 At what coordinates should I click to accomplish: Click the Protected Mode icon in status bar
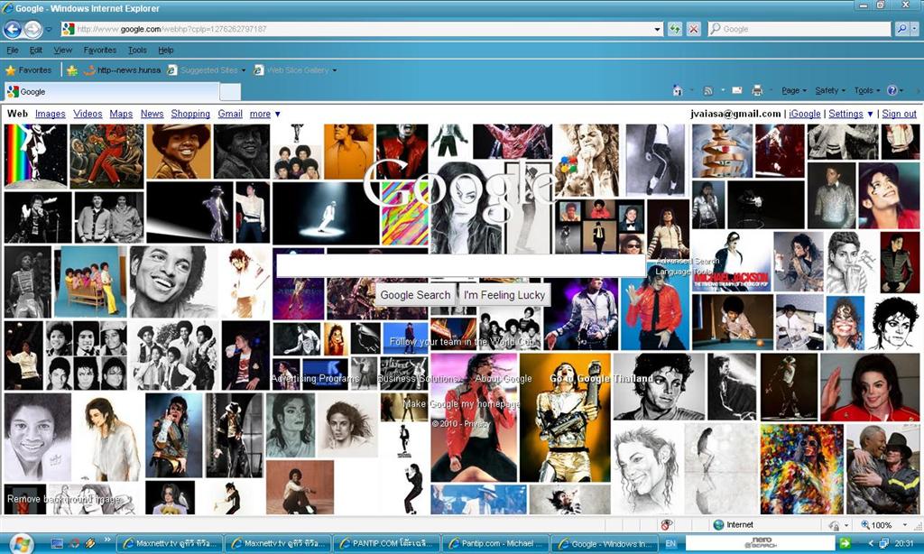(834, 524)
